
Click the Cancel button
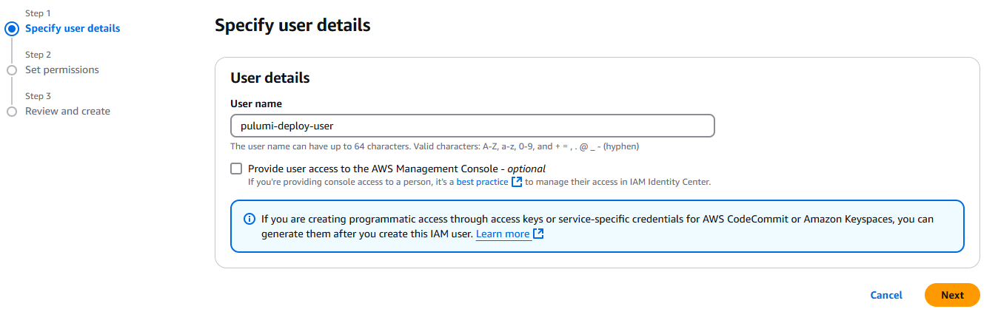[x=886, y=295]
